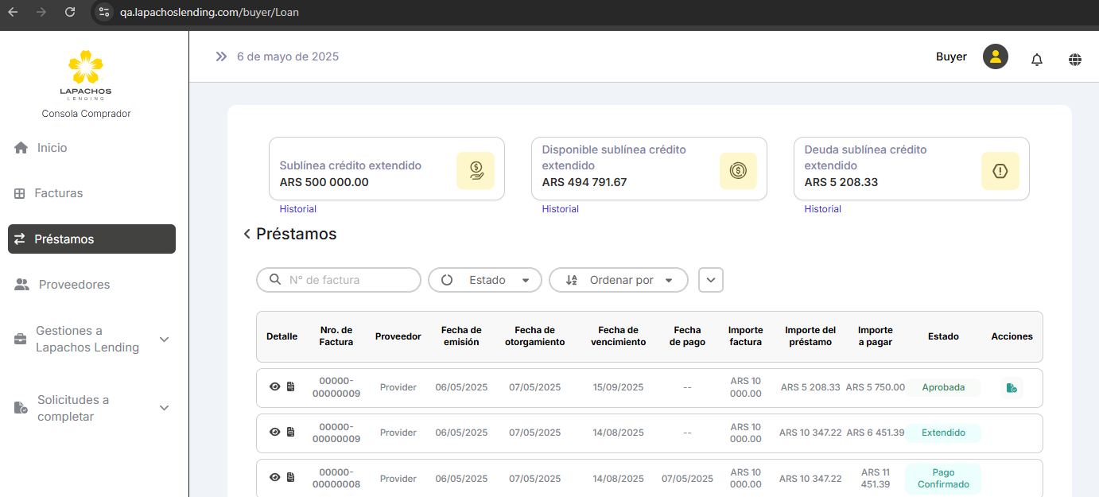The height and width of the screenshot is (497, 1099).
Task: Click document icon in Aprobada loan row
Action: pyautogui.click(x=290, y=387)
